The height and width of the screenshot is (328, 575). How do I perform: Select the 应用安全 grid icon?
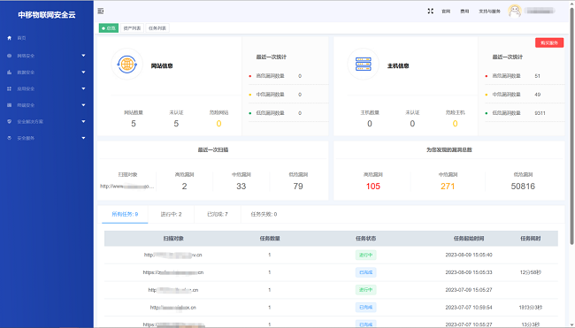coord(9,88)
